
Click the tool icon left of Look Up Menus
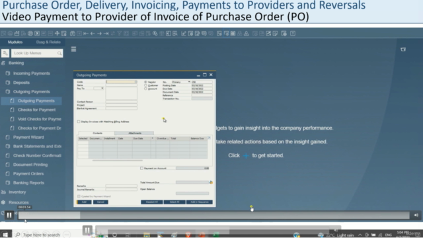pyautogui.click(x=5, y=53)
